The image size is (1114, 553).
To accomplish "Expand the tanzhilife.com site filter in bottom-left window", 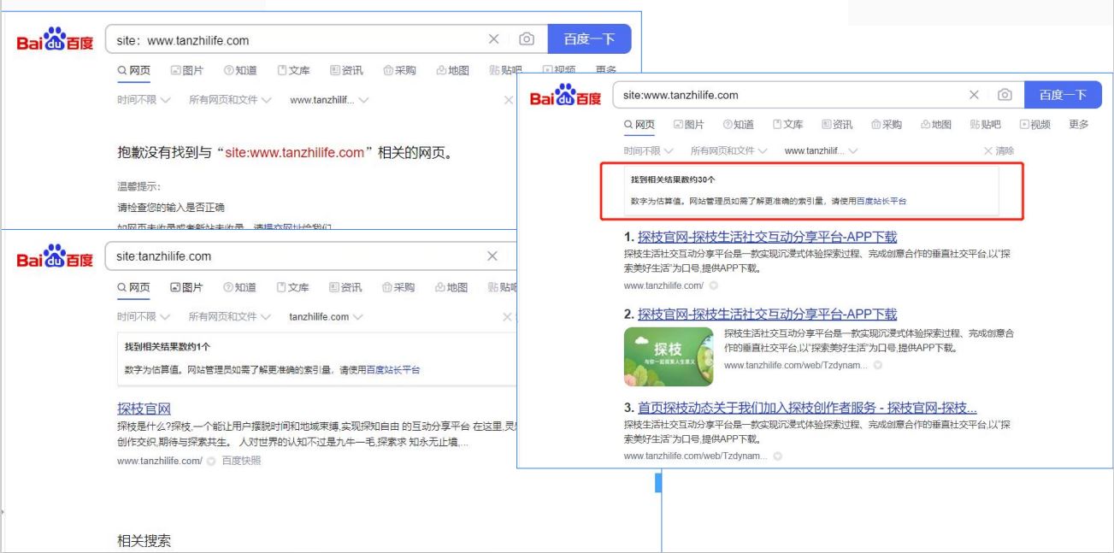I will coord(325,317).
